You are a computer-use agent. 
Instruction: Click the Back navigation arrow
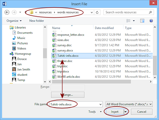click(x=7, y=12)
